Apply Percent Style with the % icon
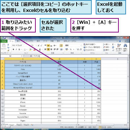This screenshot has height=130, width=130. 71,49
